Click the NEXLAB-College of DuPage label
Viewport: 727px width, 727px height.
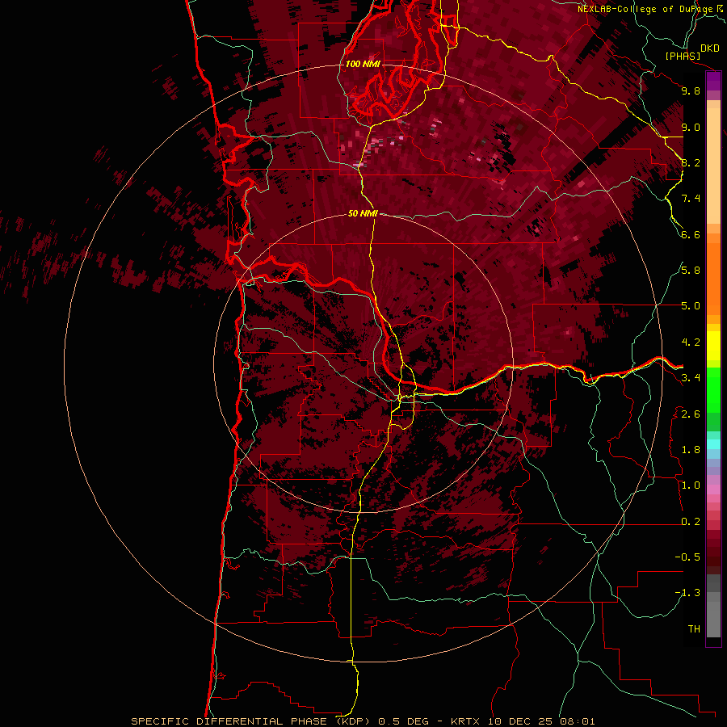coord(645,9)
